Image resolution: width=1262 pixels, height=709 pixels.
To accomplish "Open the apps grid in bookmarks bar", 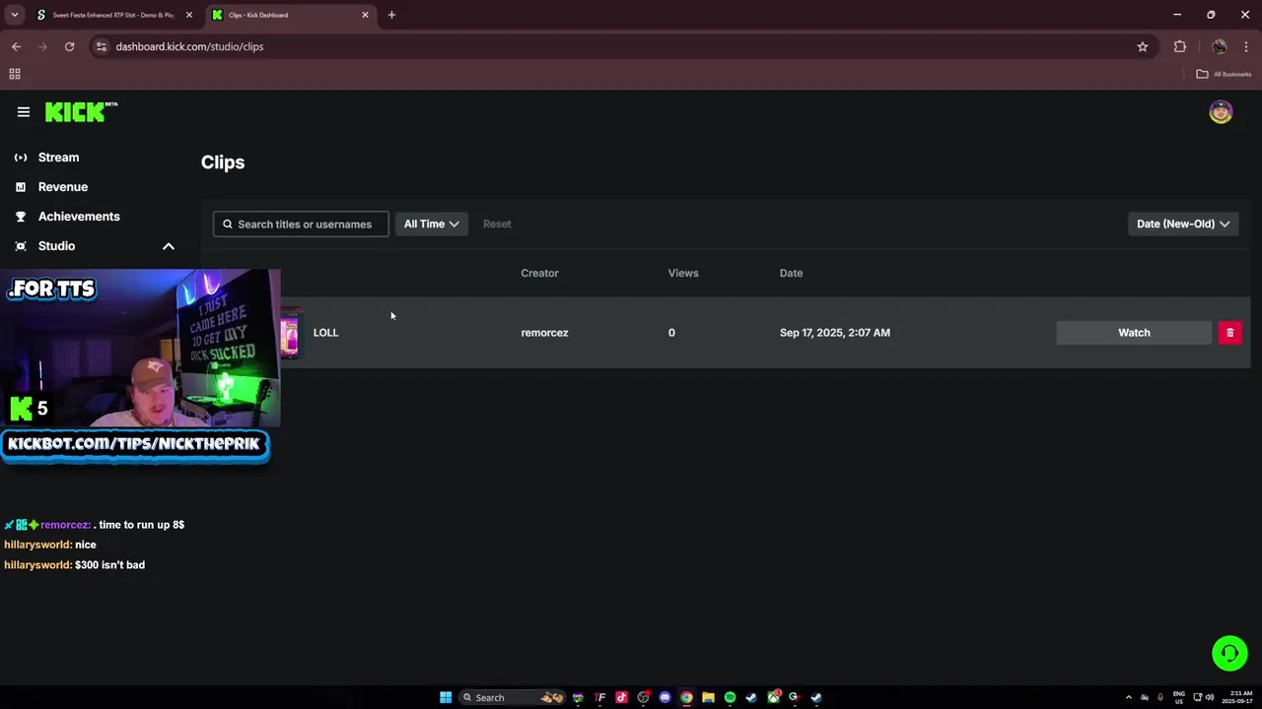I will point(15,74).
